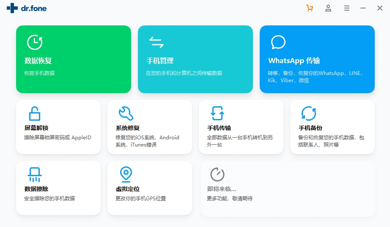Open the 手机传输 title

[x=219, y=128]
